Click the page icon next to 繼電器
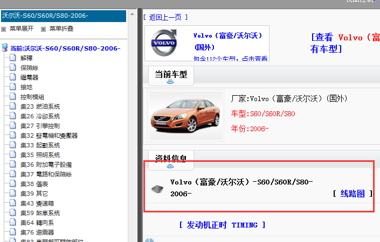380x242 pixels. (x=13, y=77)
